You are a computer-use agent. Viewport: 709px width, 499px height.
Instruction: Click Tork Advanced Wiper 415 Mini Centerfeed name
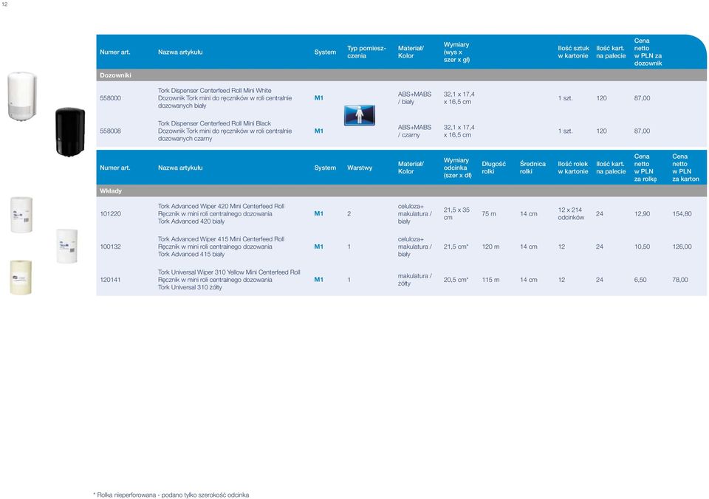(x=221, y=239)
